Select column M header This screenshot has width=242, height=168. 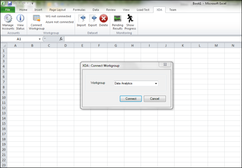pos(216,45)
